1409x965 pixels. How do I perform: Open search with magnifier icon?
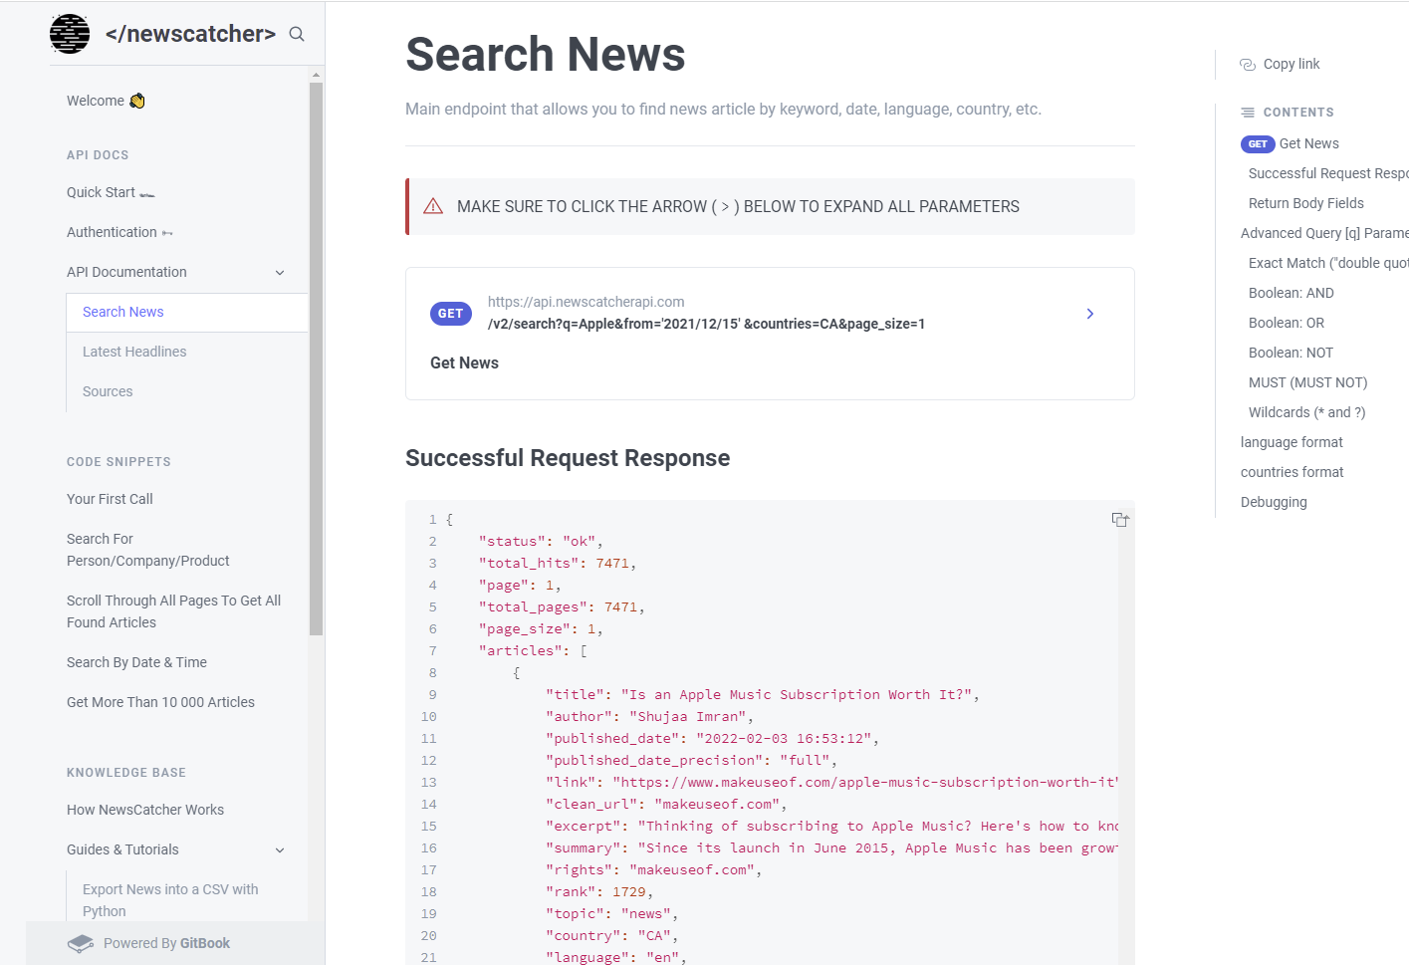click(x=297, y=34)
